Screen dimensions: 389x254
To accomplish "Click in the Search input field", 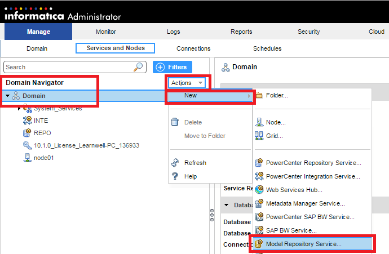I will tap(68, 67).
